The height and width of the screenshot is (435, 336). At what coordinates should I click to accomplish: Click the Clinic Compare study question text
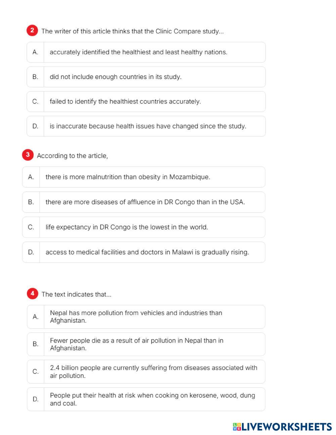(x=132, y=31)
